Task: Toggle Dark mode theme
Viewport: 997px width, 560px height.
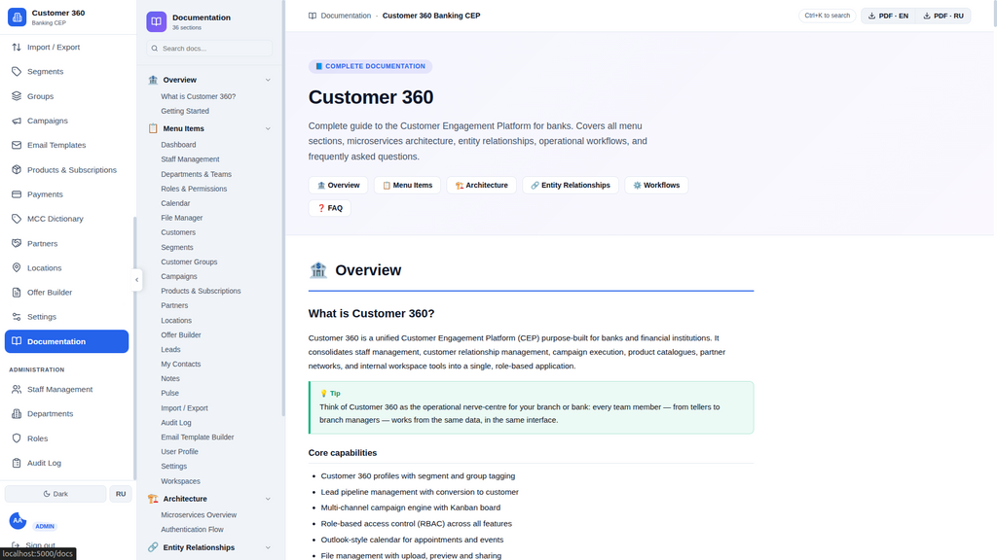Action: [x=55, y=494]
